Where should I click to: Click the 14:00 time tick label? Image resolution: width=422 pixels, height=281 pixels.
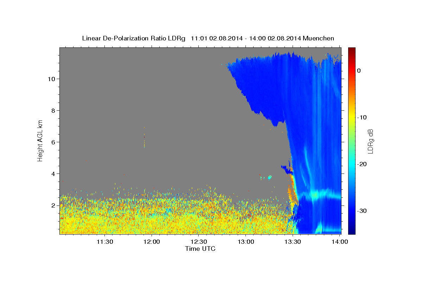coord(339,242)
